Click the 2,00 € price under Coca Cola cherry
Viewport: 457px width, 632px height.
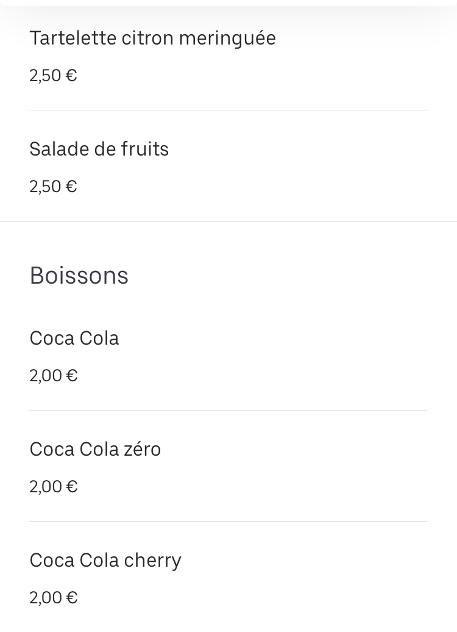[53, 597]
